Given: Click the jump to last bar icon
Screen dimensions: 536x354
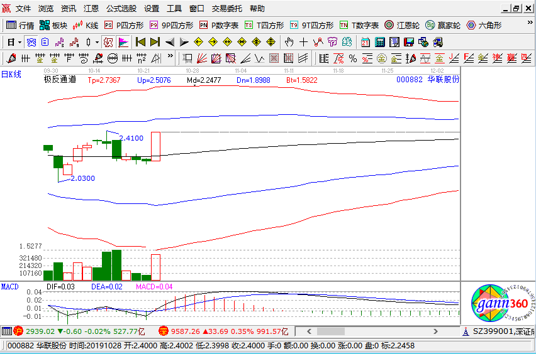Looking at the screenshot, I should (x=154, y=42).
